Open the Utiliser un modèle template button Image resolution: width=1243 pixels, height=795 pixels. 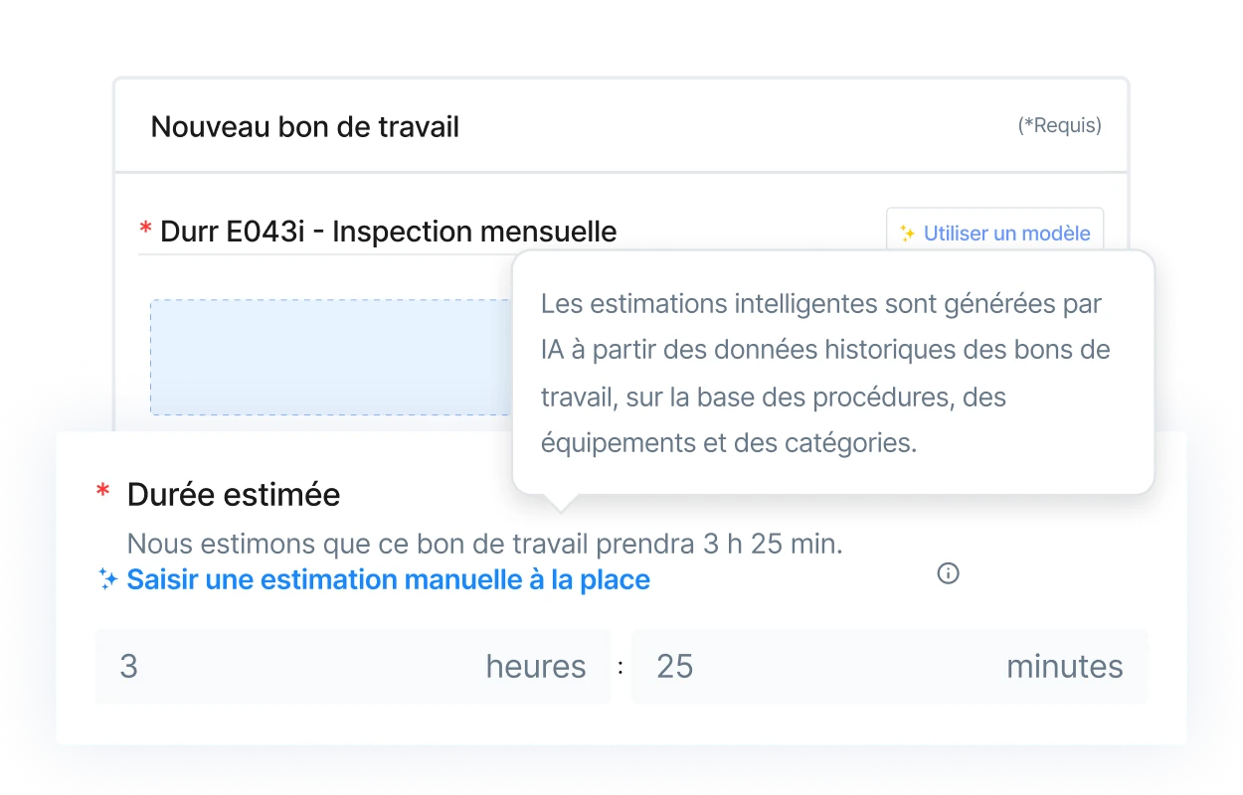point(994,233)
